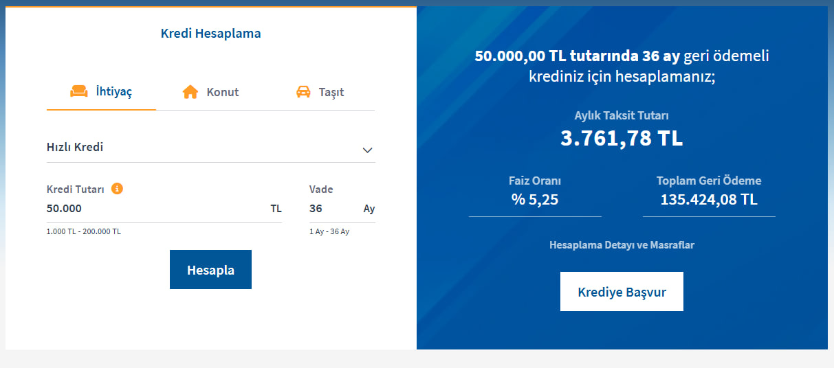Select the Taşıt tab label
834x368 pixels.
tap(331, 92)
